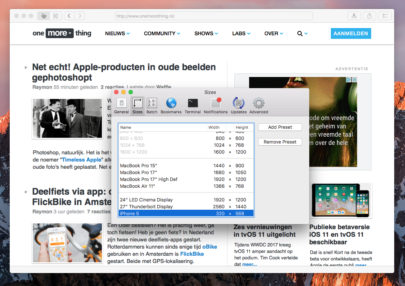Open the oBike link
Viewport: 405px width, 286px height.
click(x=210, y=247)
